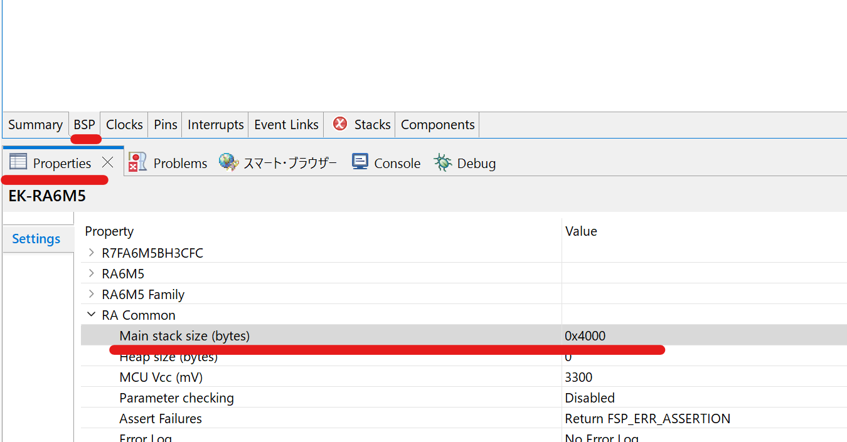Open the Summary tab
Viewport: 847px width, 442px height.
pyautogui.click(x=35, y=125)
